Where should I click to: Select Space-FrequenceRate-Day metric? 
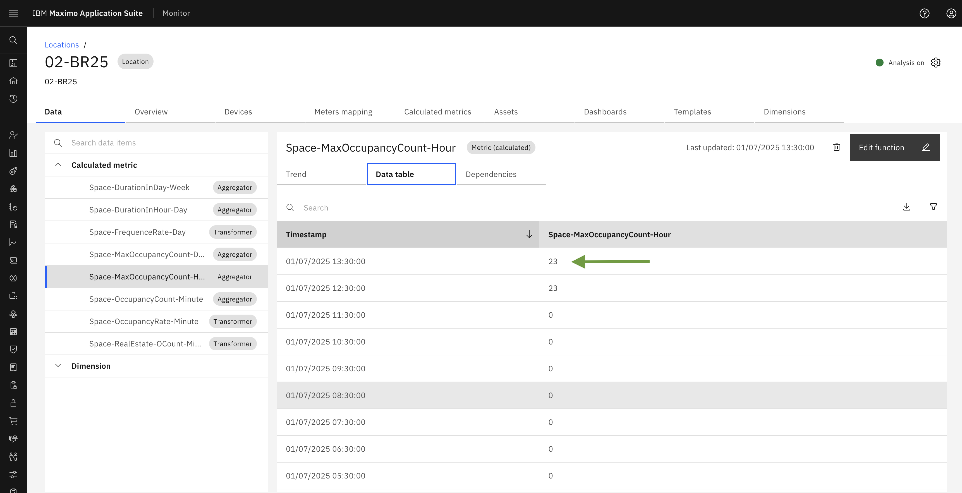coord(156,232)
